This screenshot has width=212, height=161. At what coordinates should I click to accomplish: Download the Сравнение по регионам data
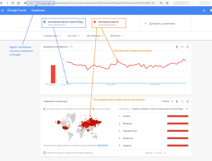click(177, 101)
